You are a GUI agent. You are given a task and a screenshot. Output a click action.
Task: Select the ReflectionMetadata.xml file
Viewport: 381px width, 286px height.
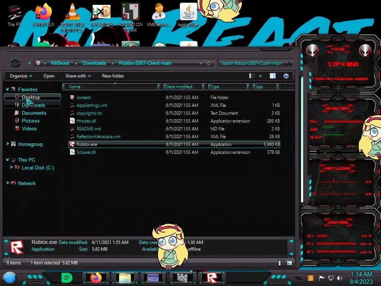tap(174, 136)
